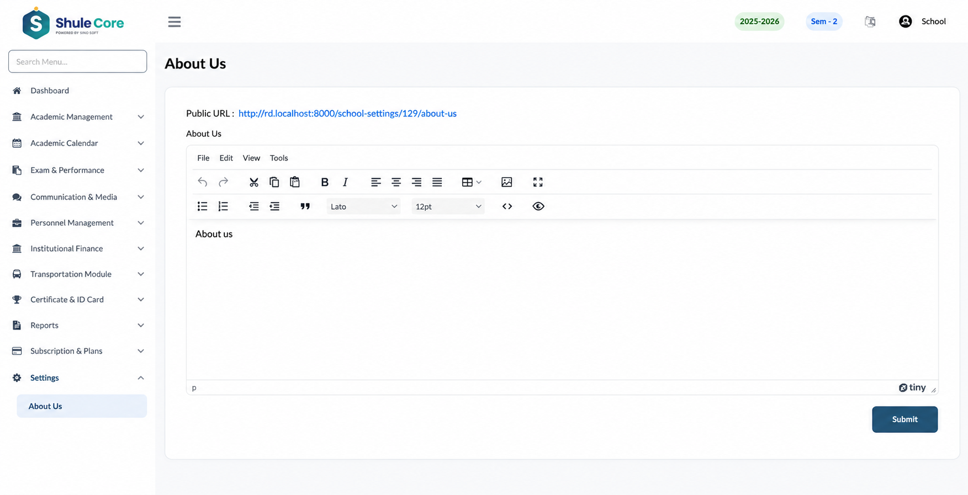Create a bullet list
Screen dimensions: 968x495
coord(203,206)
